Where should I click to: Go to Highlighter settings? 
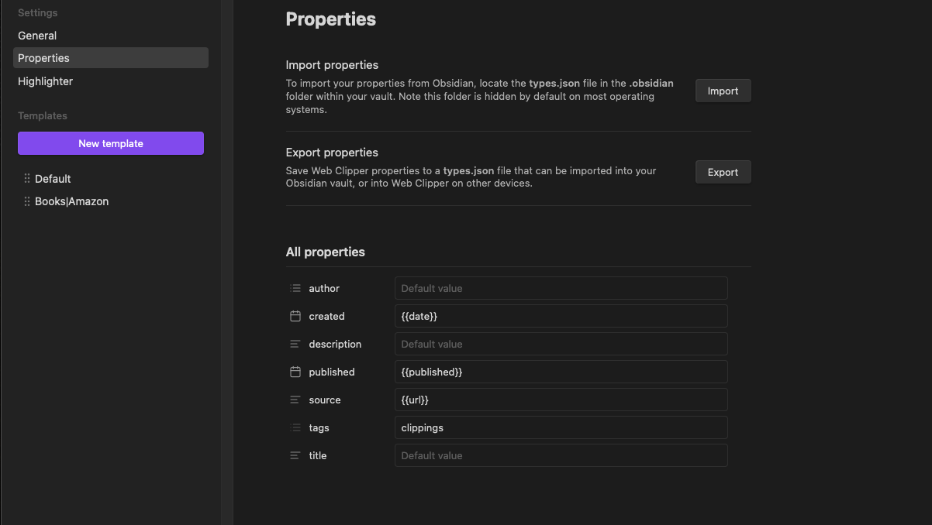coord(45,81)
